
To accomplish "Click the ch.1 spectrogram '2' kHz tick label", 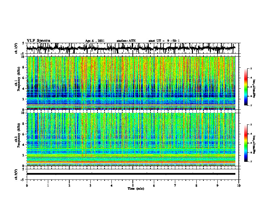I will click(24, 99).
